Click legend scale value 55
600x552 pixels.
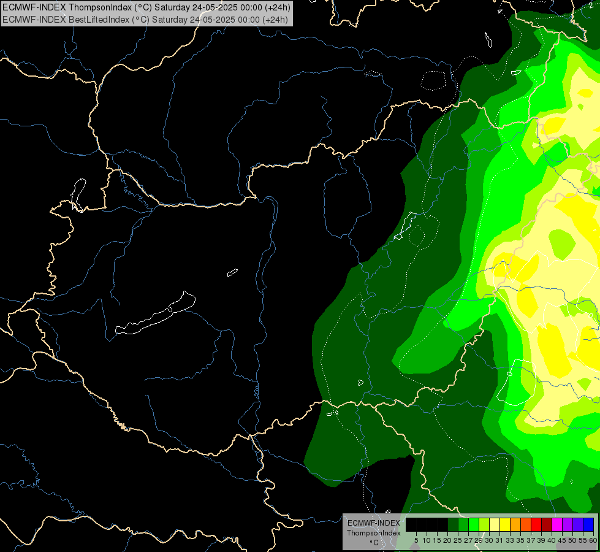(x=583, y=540)
